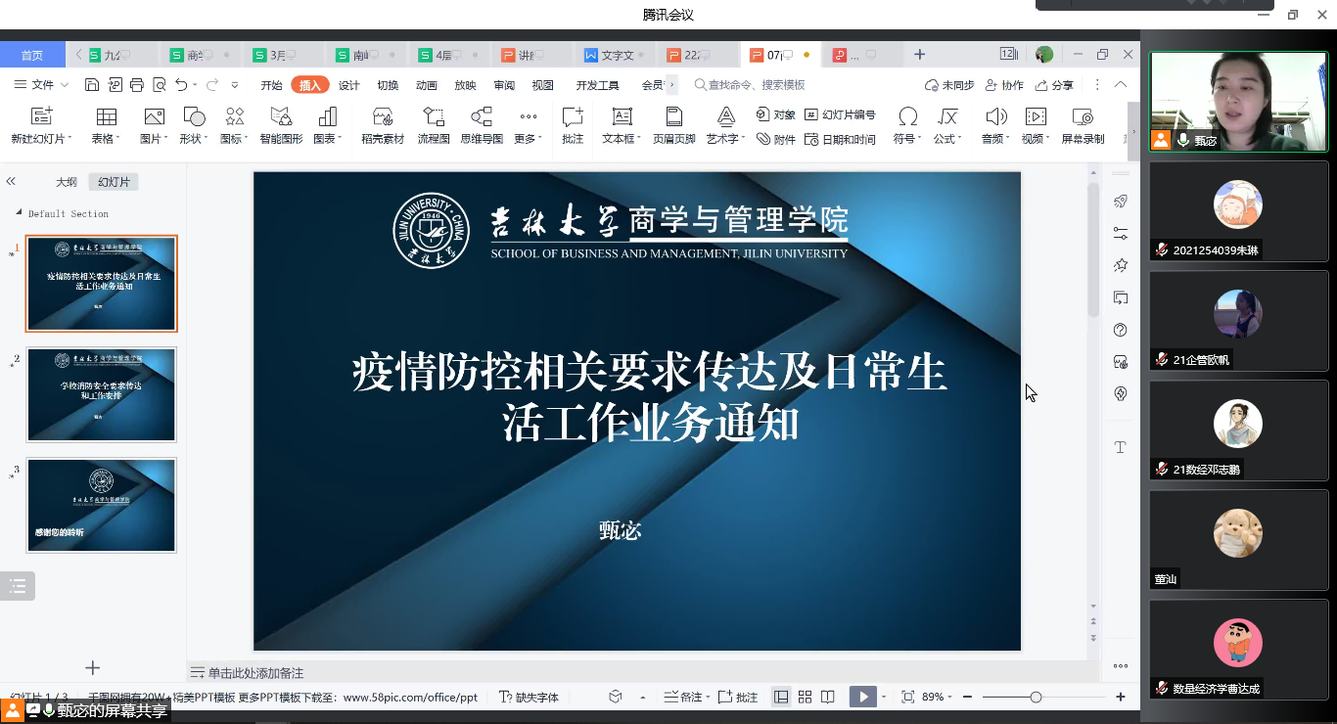Image resolution: width=1337 pixels, height=724 pixels.
Task: Switch to slide sorter grid view
Action: coord(805,697)
